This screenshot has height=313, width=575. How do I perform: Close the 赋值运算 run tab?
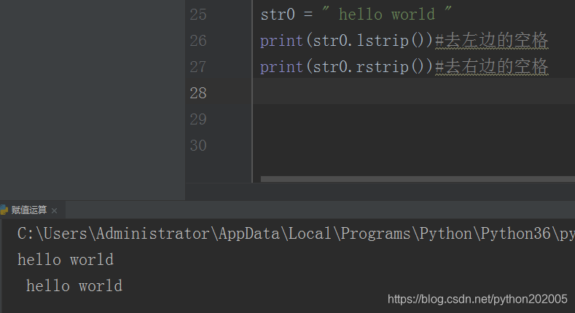tap(54, 210)
